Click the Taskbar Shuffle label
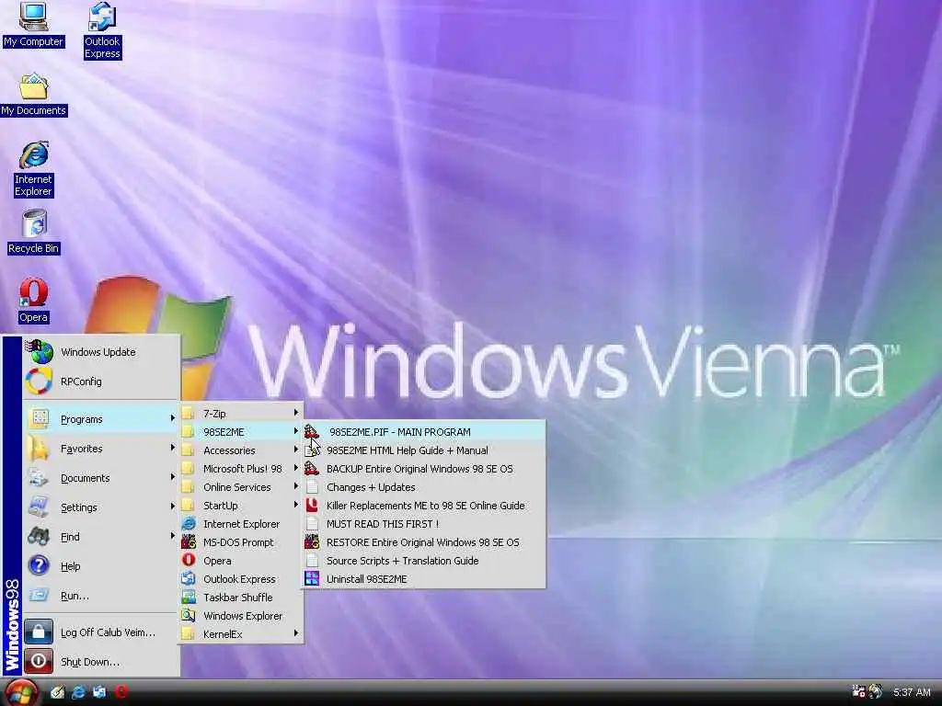Viewport: 942px width, 706px height. tap(238, 598)
